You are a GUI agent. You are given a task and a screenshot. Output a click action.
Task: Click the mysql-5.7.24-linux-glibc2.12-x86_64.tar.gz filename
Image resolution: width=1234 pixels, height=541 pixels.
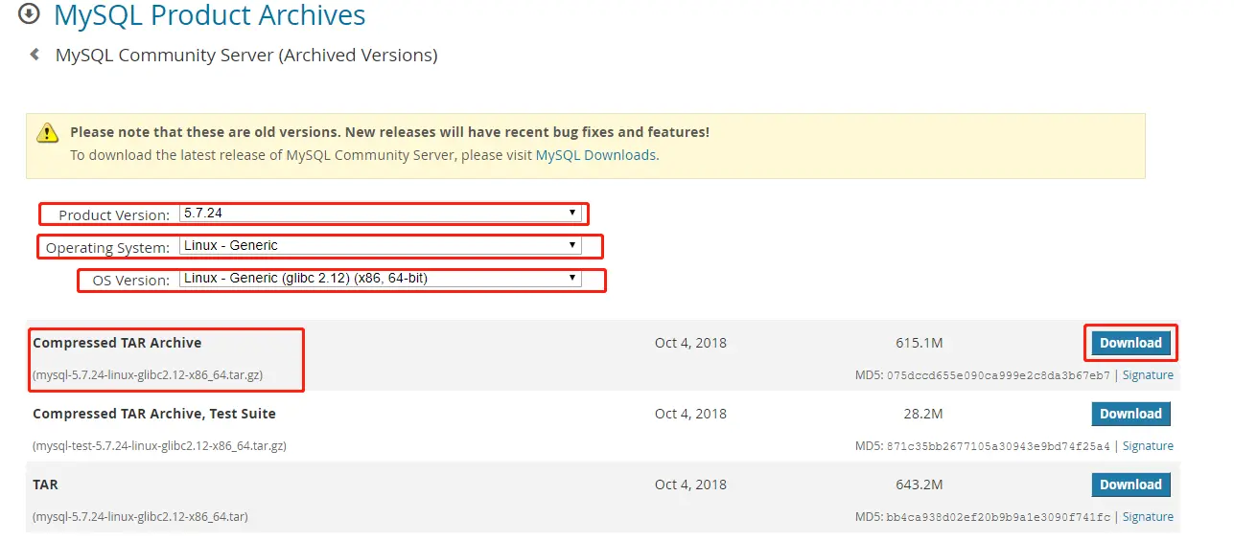148,375
